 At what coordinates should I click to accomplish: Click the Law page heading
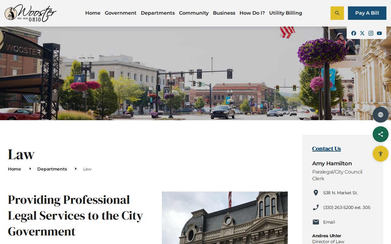pyautogui.click(x=21, y=154)
